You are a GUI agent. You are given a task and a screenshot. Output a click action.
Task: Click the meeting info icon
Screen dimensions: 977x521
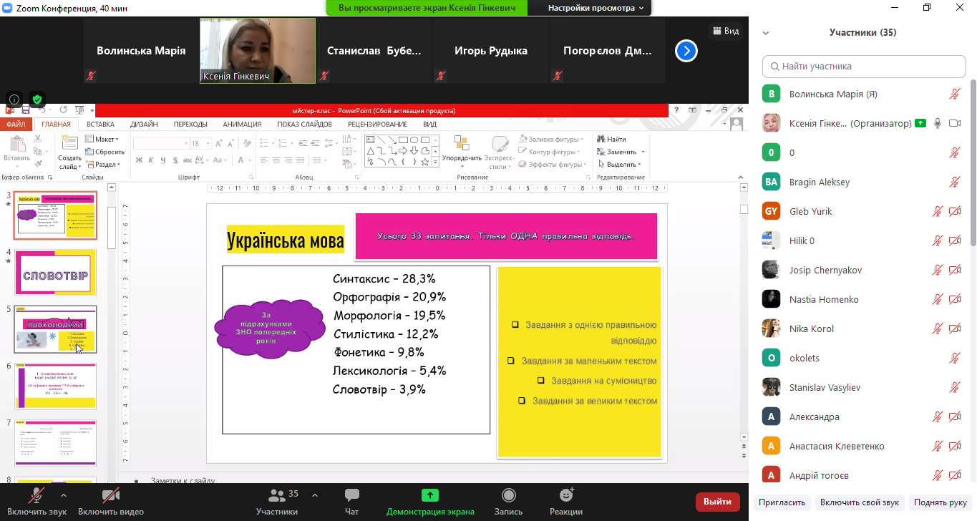coord(14,99)
